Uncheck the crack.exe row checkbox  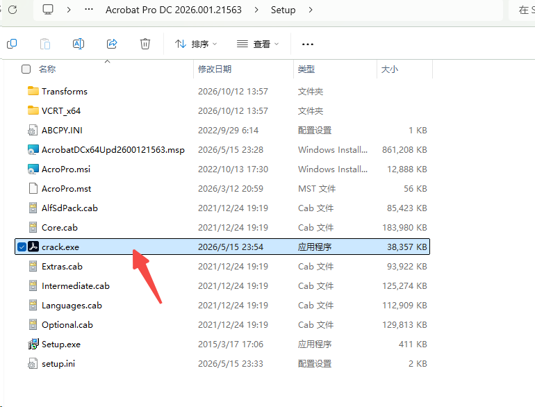22,247
